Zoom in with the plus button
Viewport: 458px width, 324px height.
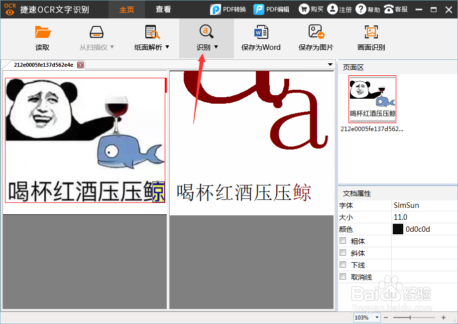coord(444,318)
